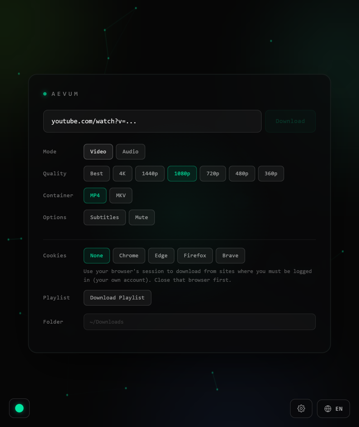Choose 1440p quality

coord(150,174)
